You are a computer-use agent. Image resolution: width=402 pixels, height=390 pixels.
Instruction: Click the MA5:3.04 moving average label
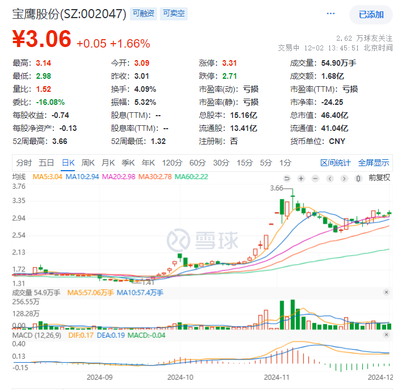pyautogui.click(x=48, y=177)
